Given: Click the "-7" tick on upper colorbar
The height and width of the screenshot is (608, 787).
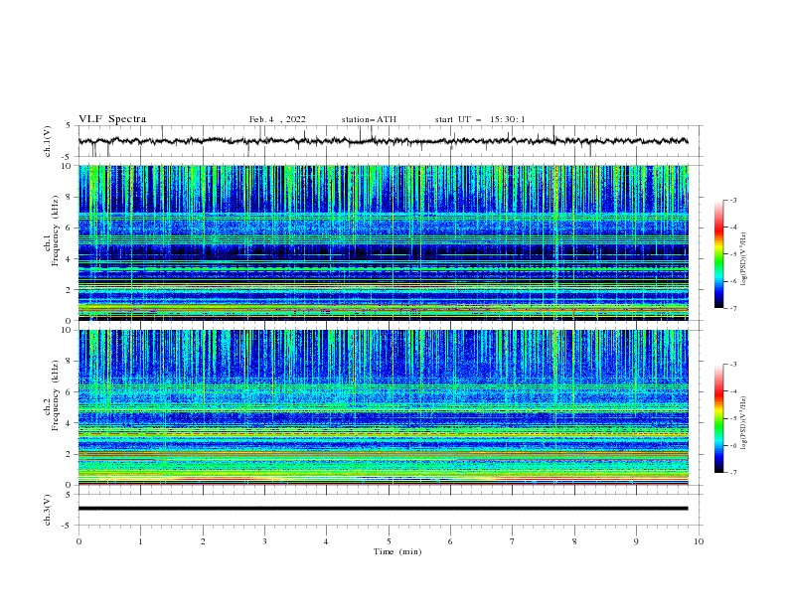Looking at the screenshot, I should tap(732, 309).
